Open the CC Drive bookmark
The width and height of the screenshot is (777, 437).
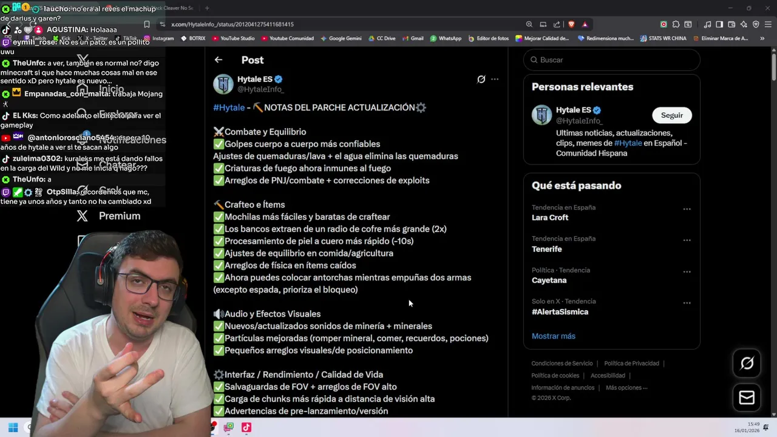pos(382,38)
